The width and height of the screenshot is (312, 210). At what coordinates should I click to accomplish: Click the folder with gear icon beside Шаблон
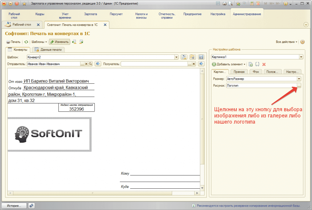pyautogui.click(x=193, y=57)
